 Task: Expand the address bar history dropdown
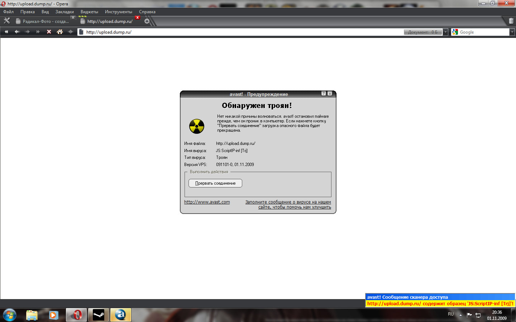(x=445, y=32)
